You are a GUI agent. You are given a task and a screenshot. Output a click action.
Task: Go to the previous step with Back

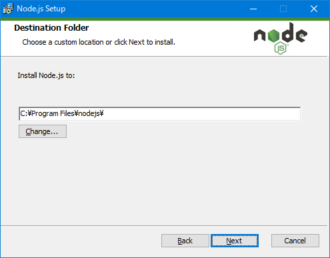(185, 241)
